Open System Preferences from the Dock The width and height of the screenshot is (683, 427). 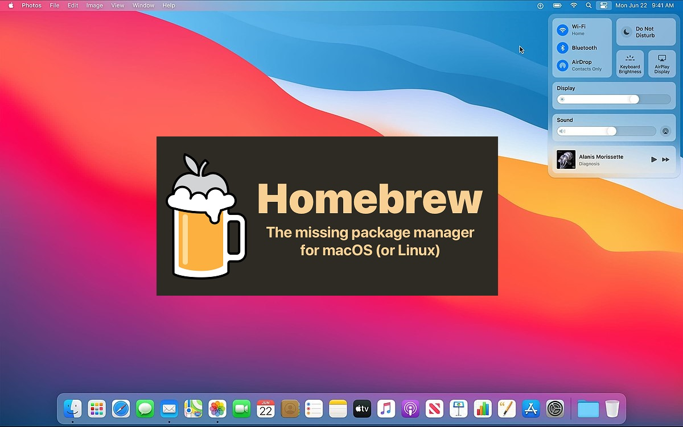[555, 408]
